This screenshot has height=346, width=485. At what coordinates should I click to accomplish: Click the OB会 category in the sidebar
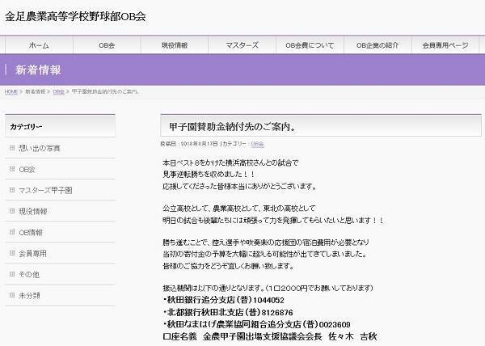click(27, 170)
